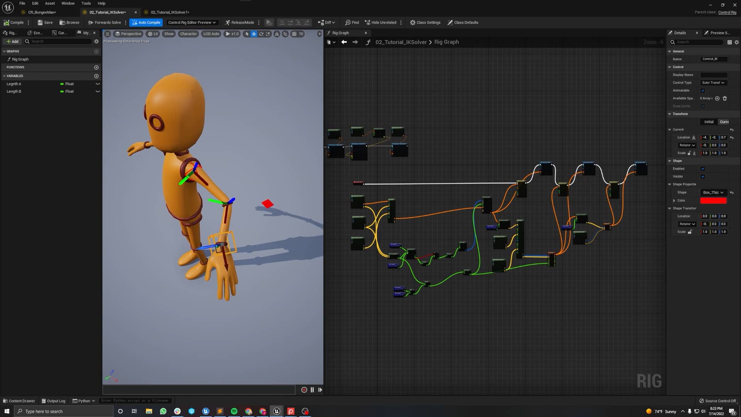The image size is (741, 417).
Task: Select the Rotate tool in the viewport
Action: pyautogui.click(x=261, y=34)
